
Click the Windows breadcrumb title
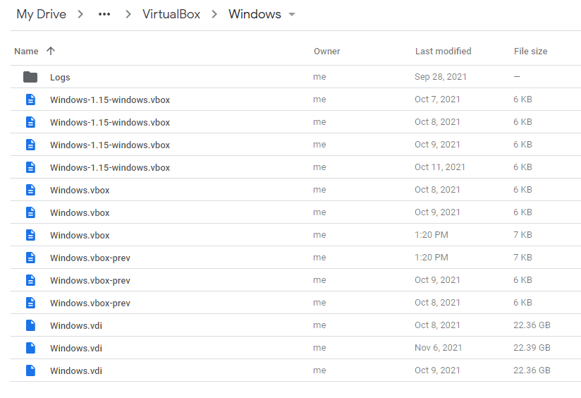255,14
